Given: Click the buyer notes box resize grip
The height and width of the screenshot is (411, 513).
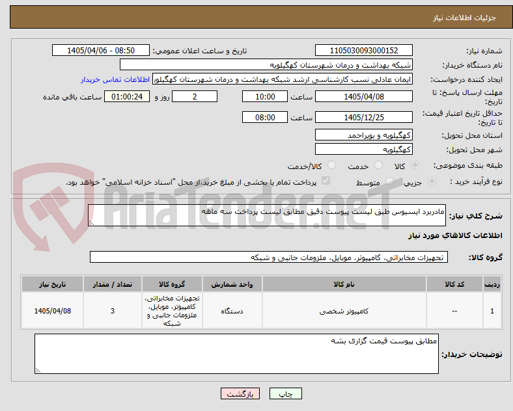Looking at the screenshot, I should (x=38, y=371).
